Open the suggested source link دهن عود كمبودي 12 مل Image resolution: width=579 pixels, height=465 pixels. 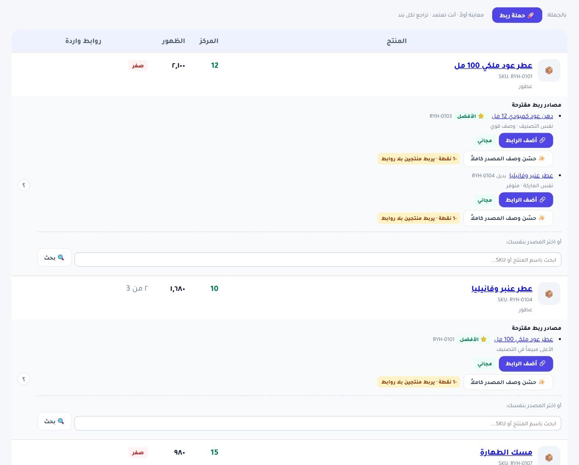click(x=522, y=116)
